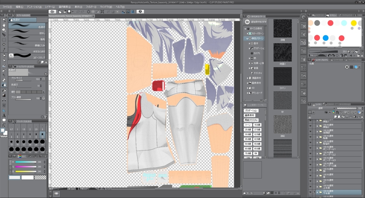Open CLIP STUDIO spiral launcher icon
365x198 pixels.
coord(52,11)
